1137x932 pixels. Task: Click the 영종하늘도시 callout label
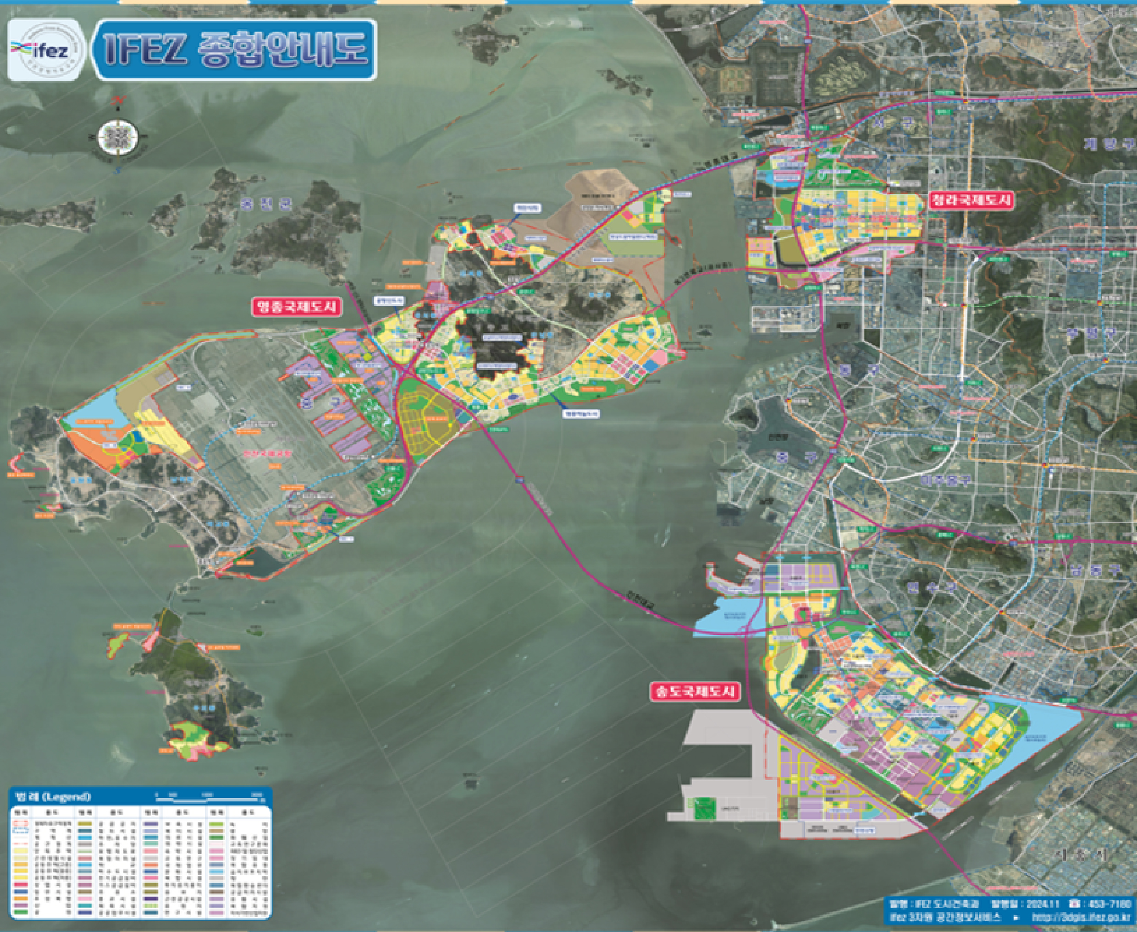[x=580, y=414]
